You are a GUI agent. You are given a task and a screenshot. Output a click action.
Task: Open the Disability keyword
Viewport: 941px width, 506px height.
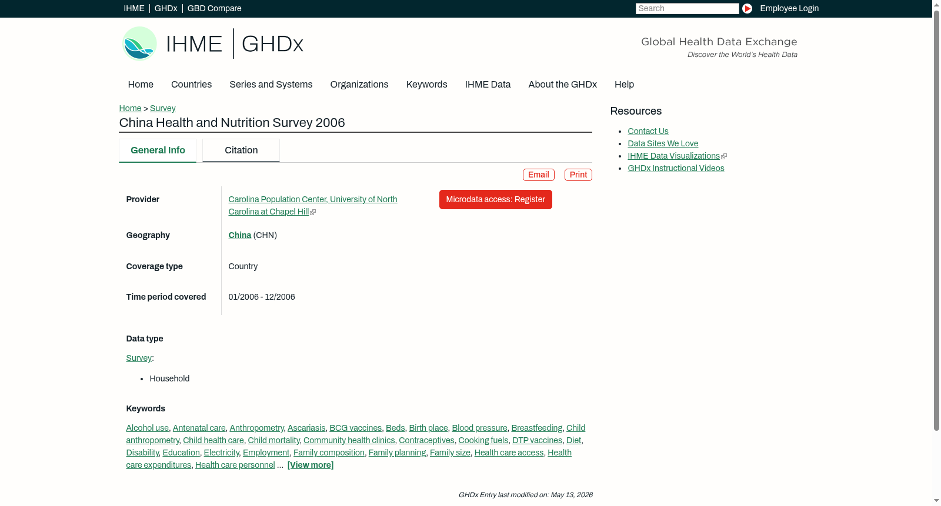point(142,453)
